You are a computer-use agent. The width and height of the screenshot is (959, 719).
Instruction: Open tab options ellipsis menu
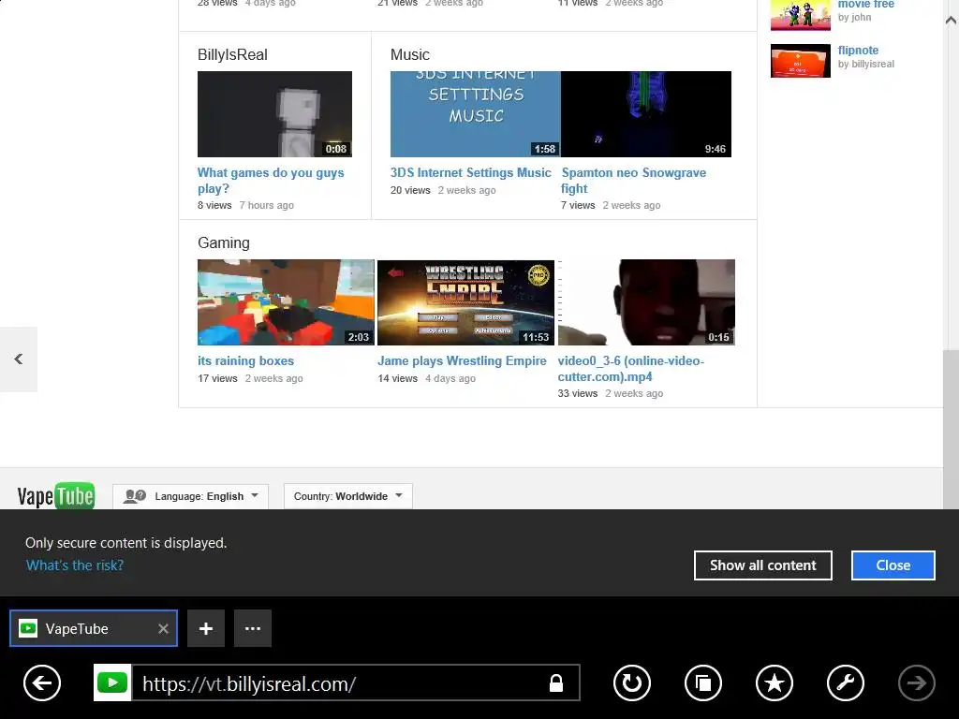click(x=253, y=628)
